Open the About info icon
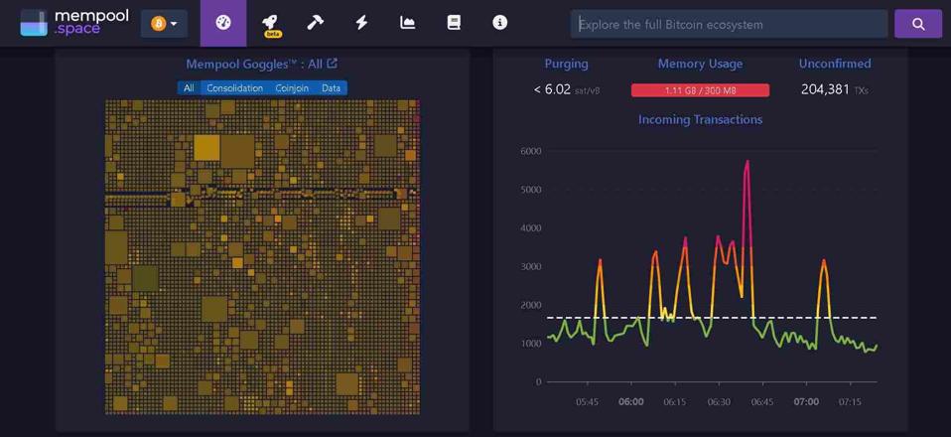The image size is (951, 437). coord(500,23)
